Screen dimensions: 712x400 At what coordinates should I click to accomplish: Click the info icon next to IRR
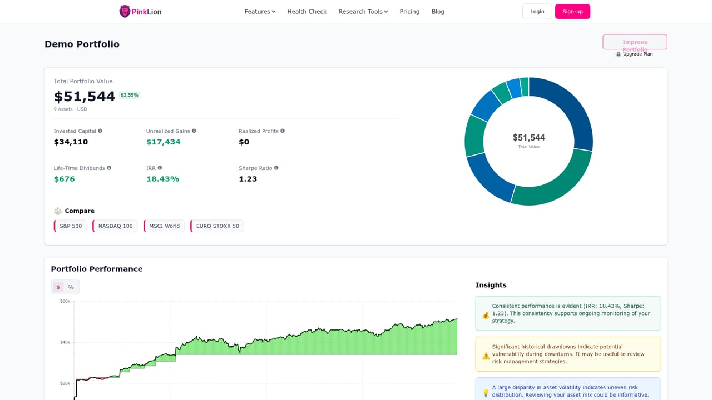[x=160, y=168]
